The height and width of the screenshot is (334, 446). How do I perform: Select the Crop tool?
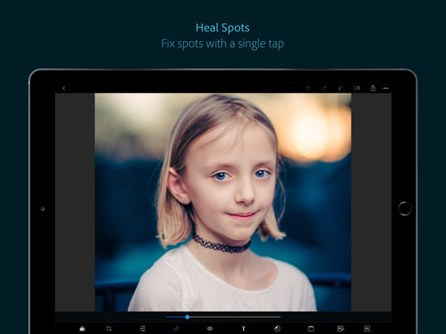pyautogui.click(x=109, y=328)
